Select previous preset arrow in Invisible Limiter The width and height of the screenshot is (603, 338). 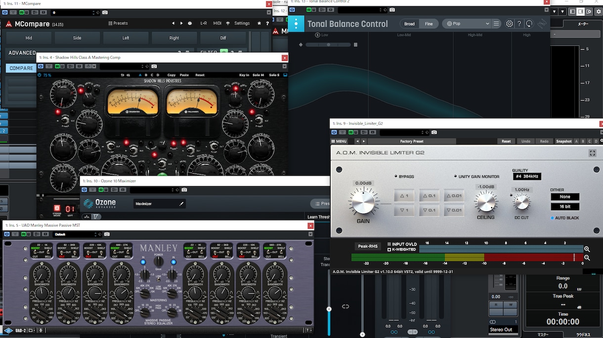coord(357,142)
